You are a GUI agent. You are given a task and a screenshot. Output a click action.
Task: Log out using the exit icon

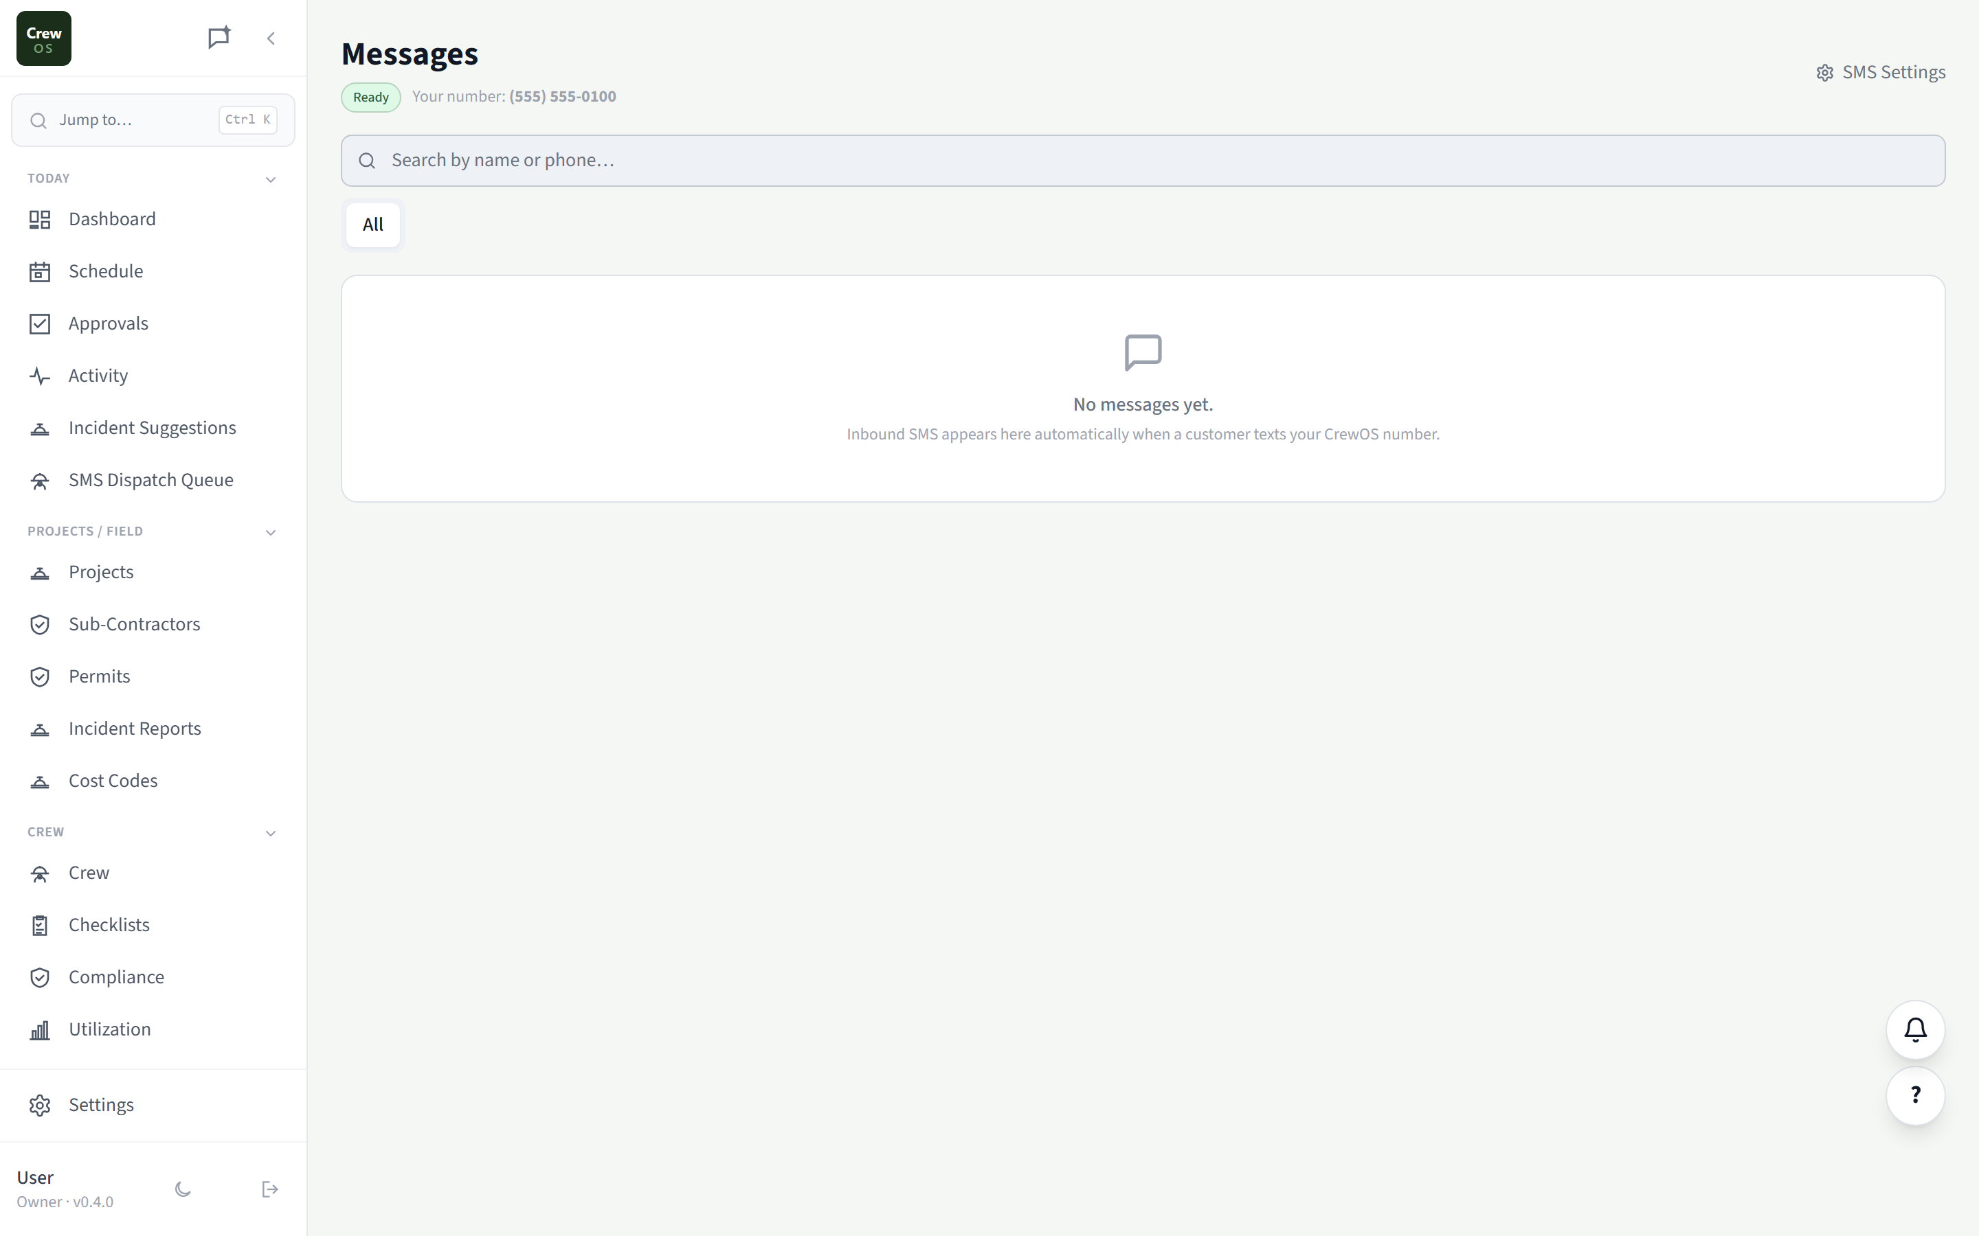[270, 1189]
